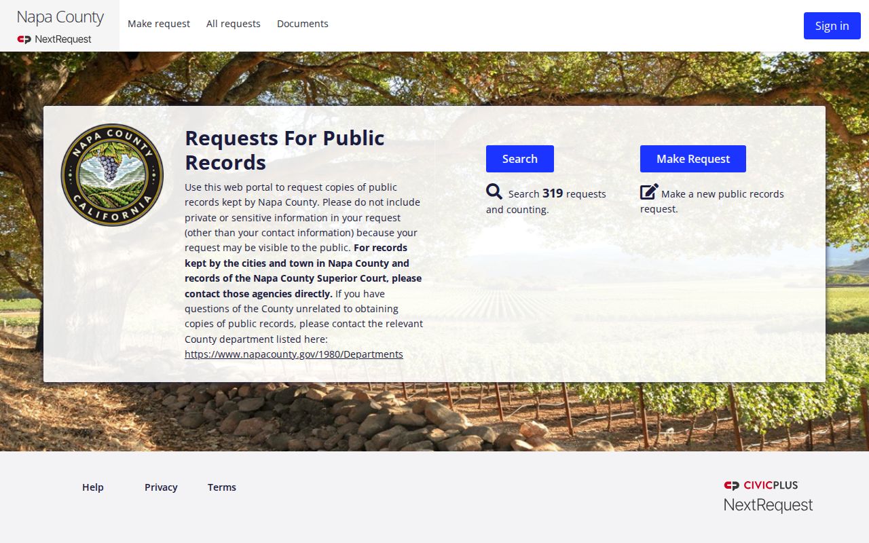Click the NextRequest logo in header
This screenshot has height=543, width=869.
click(54, 39)
